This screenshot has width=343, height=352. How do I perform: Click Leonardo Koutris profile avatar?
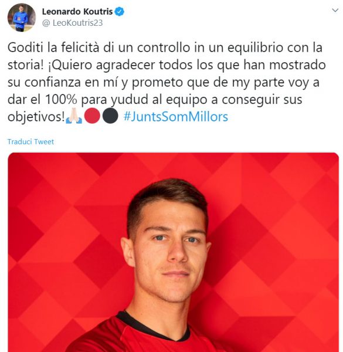22,18
